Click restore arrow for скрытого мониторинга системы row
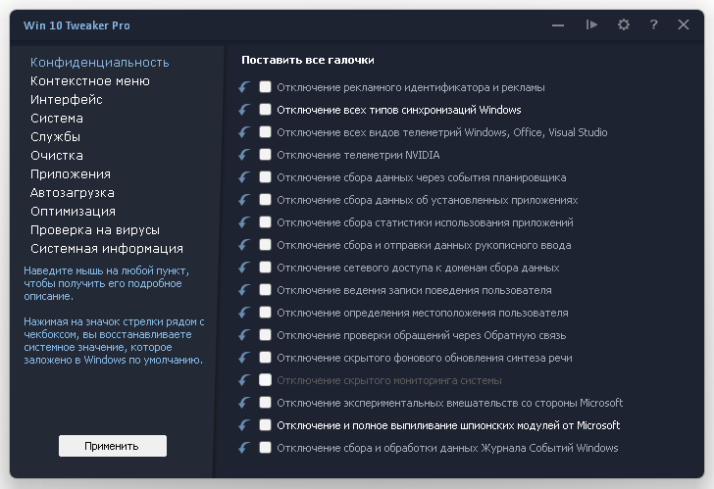 tap(244, 380)
